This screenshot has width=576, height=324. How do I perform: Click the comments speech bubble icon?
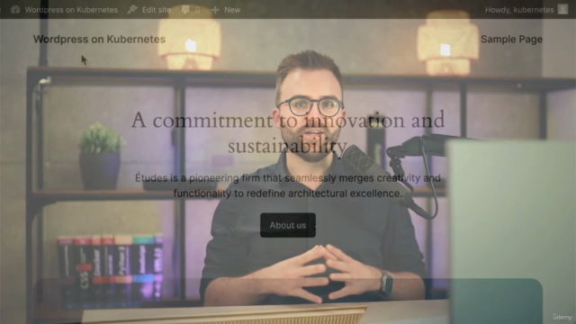click(185, 10)
